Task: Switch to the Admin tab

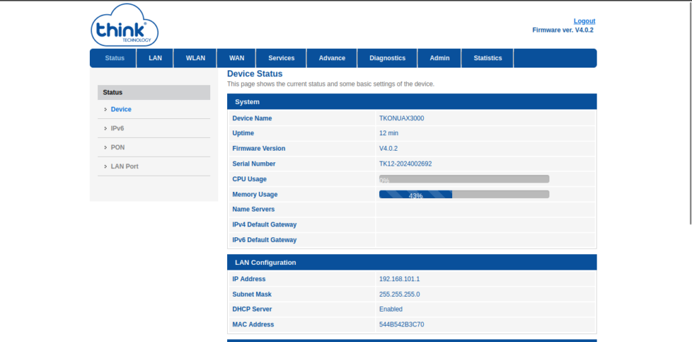Action: [439, 58]
